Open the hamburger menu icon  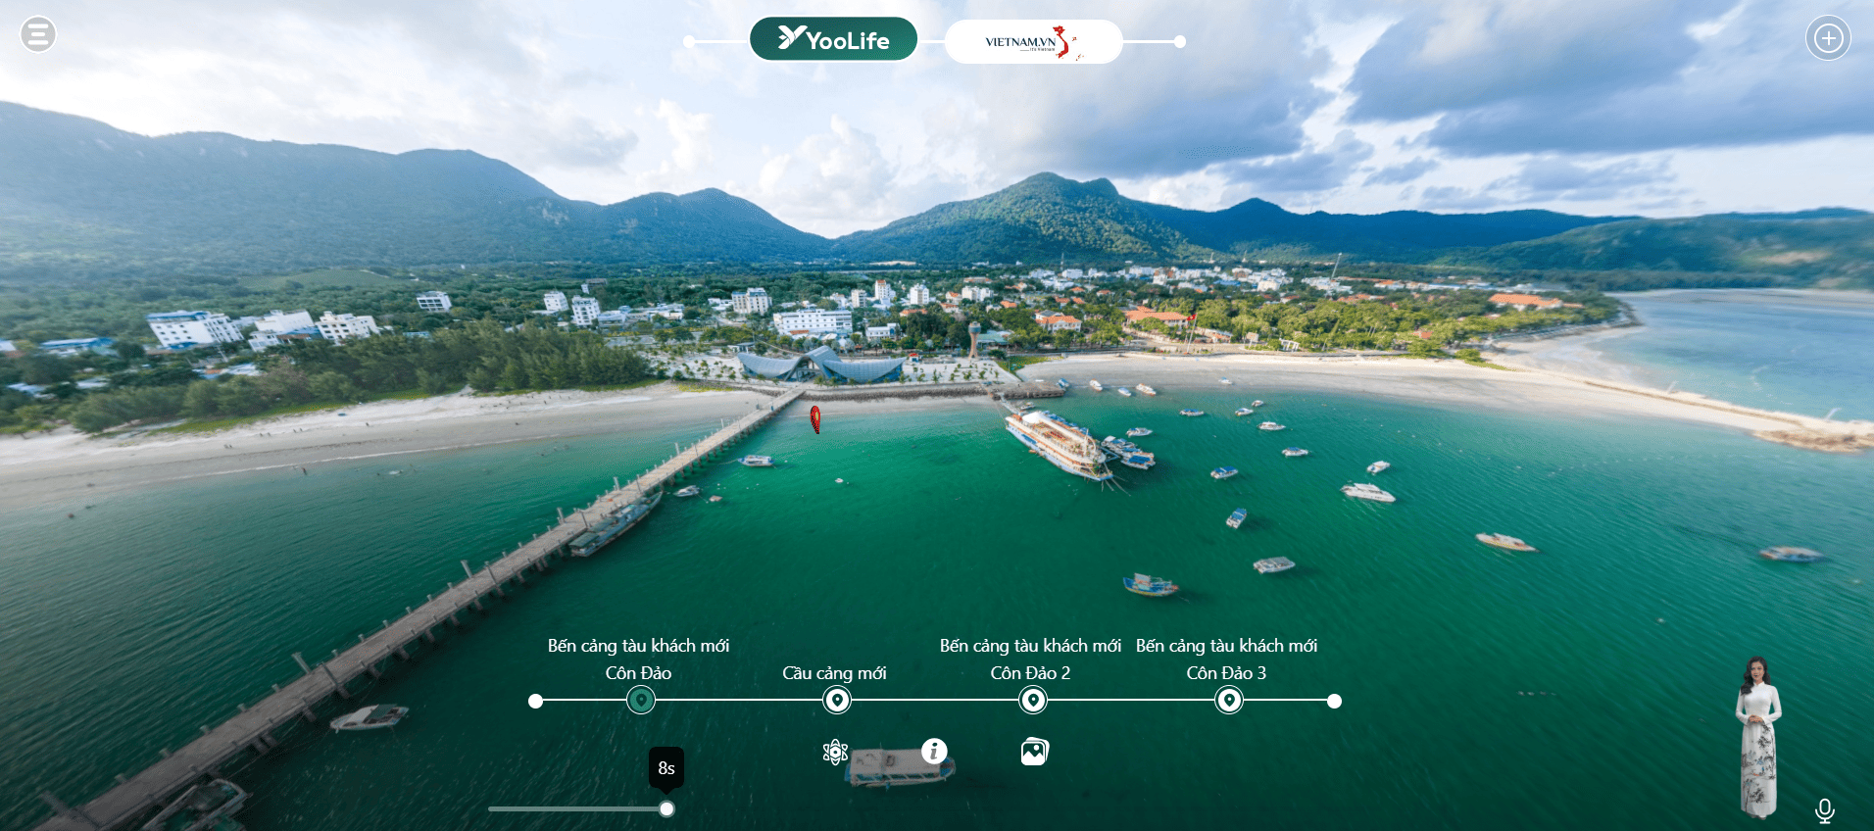pos(38,35)
